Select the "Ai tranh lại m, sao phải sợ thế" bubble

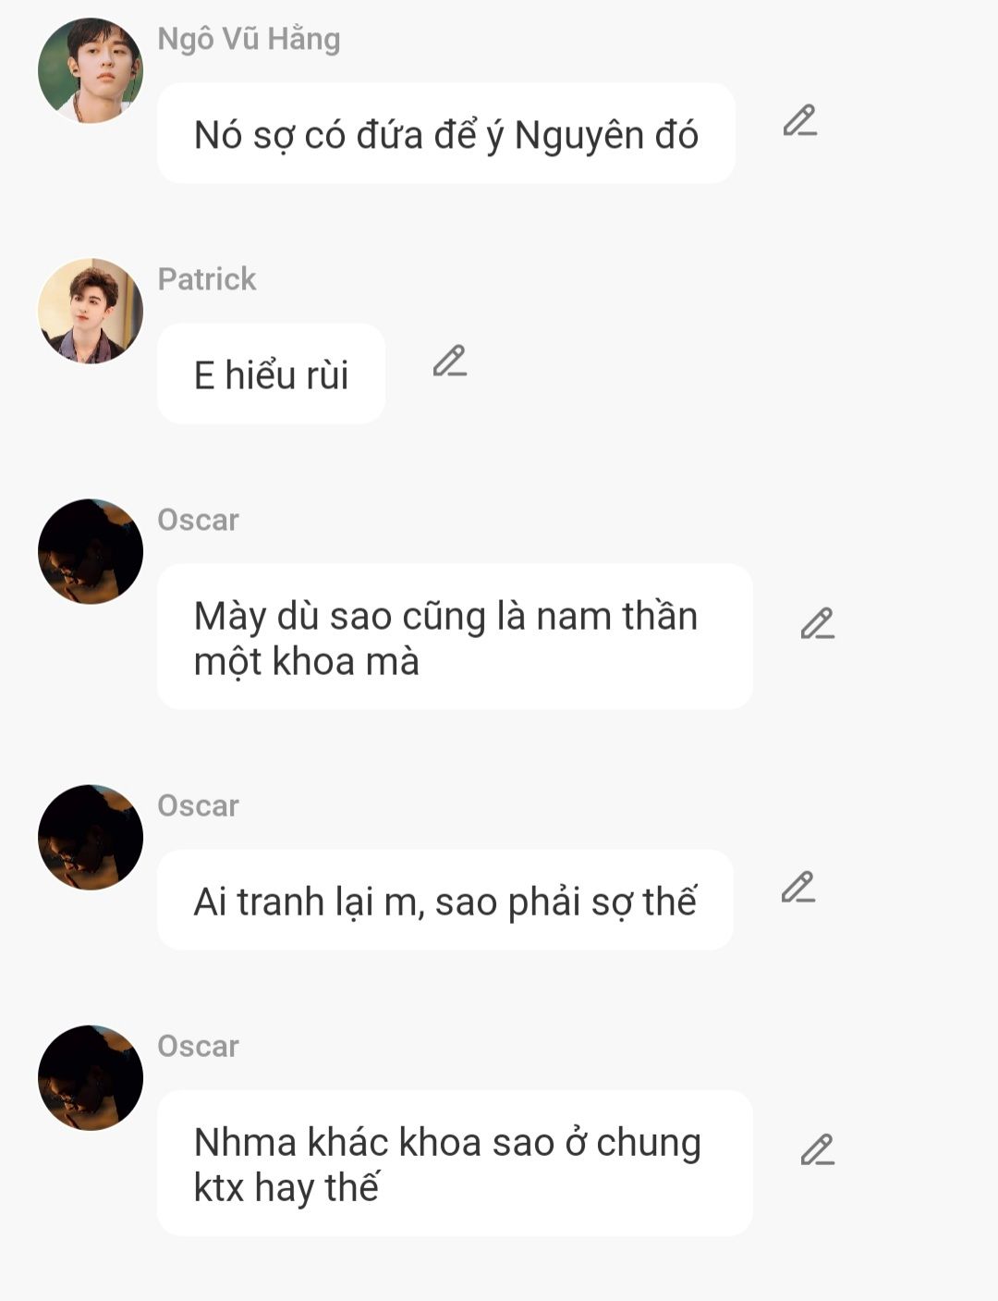[x=444, y=902]
